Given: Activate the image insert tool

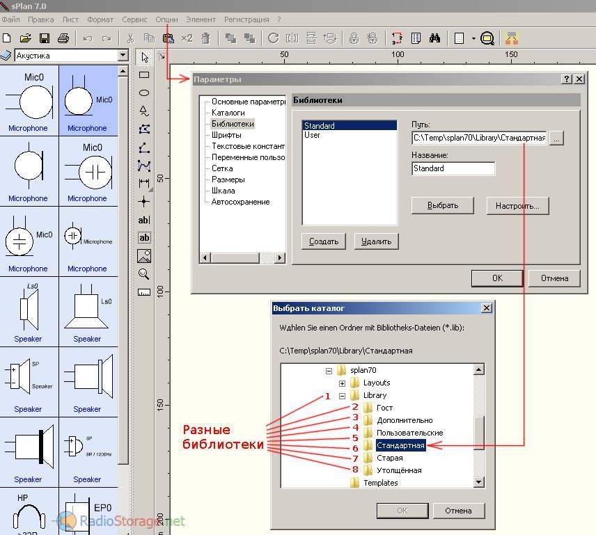Looking at the screenshot, I should [144, 255].
